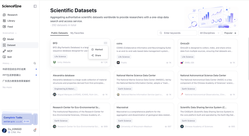Search history with the magnifier icon
The width and height of the screenshot is (249, 136).
click(35, 63)
